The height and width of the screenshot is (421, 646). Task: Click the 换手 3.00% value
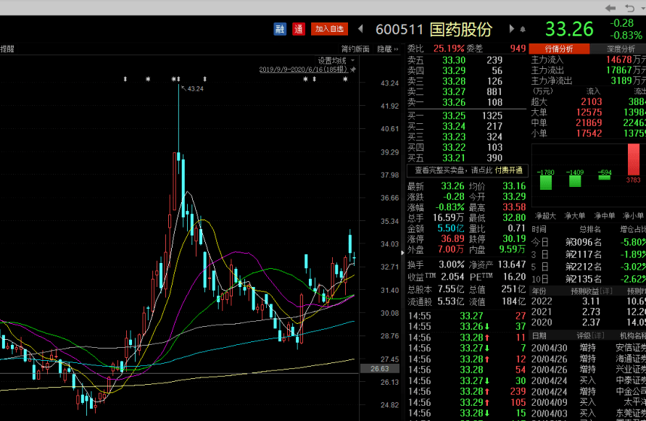[451, 264]
